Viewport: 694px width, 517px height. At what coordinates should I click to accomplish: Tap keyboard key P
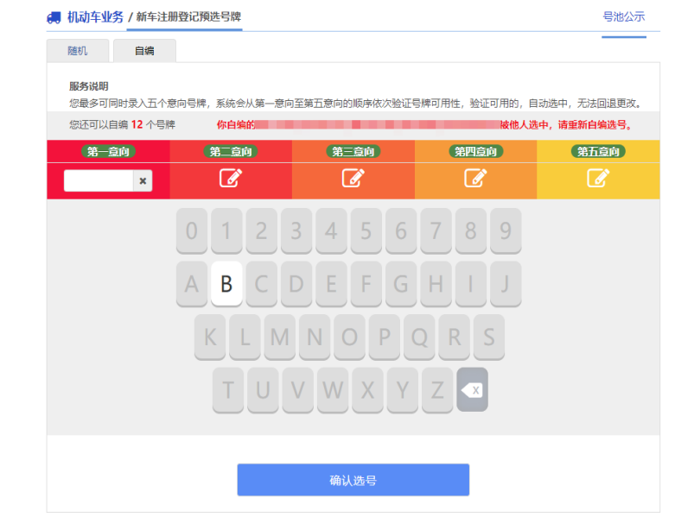[x=385, y=337]
